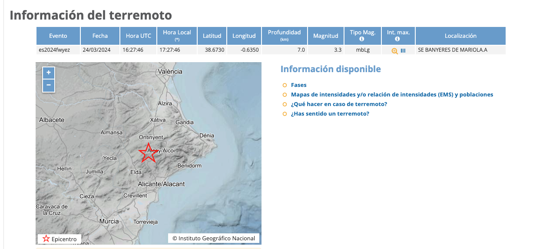Click info icon under Tipo Mag. header
This screenshot has width=533, height=249.
click(x=362, y=39)
